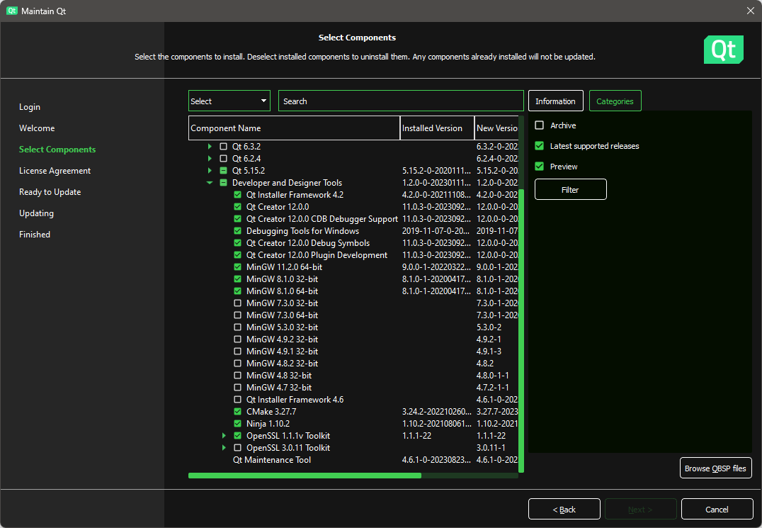This screenshot has height=528, width=762.
Task: Uncheck the Preview category checkbox
Action: [540, 167]
